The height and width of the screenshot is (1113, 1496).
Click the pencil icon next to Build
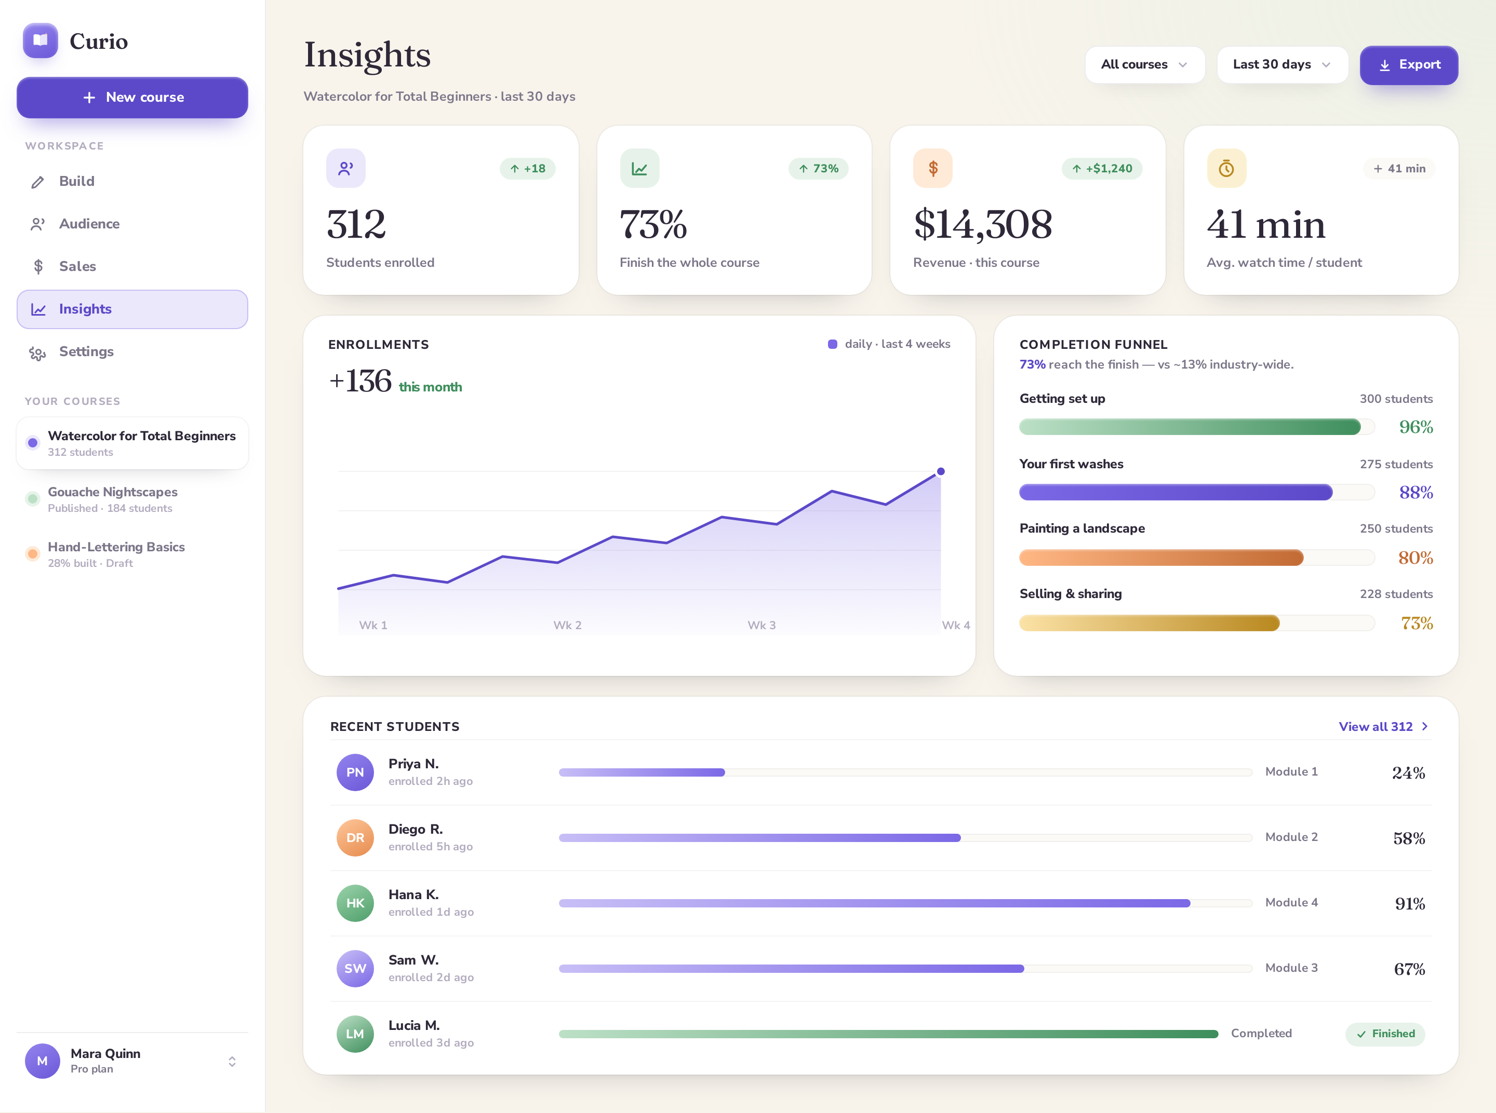point(38,182)
